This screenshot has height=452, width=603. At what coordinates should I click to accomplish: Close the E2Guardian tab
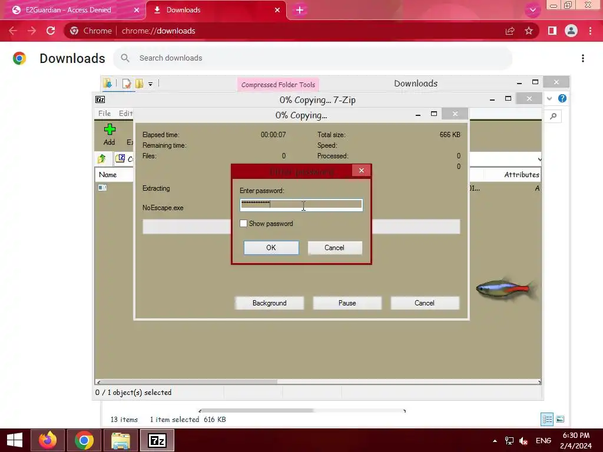click(136, 10)
